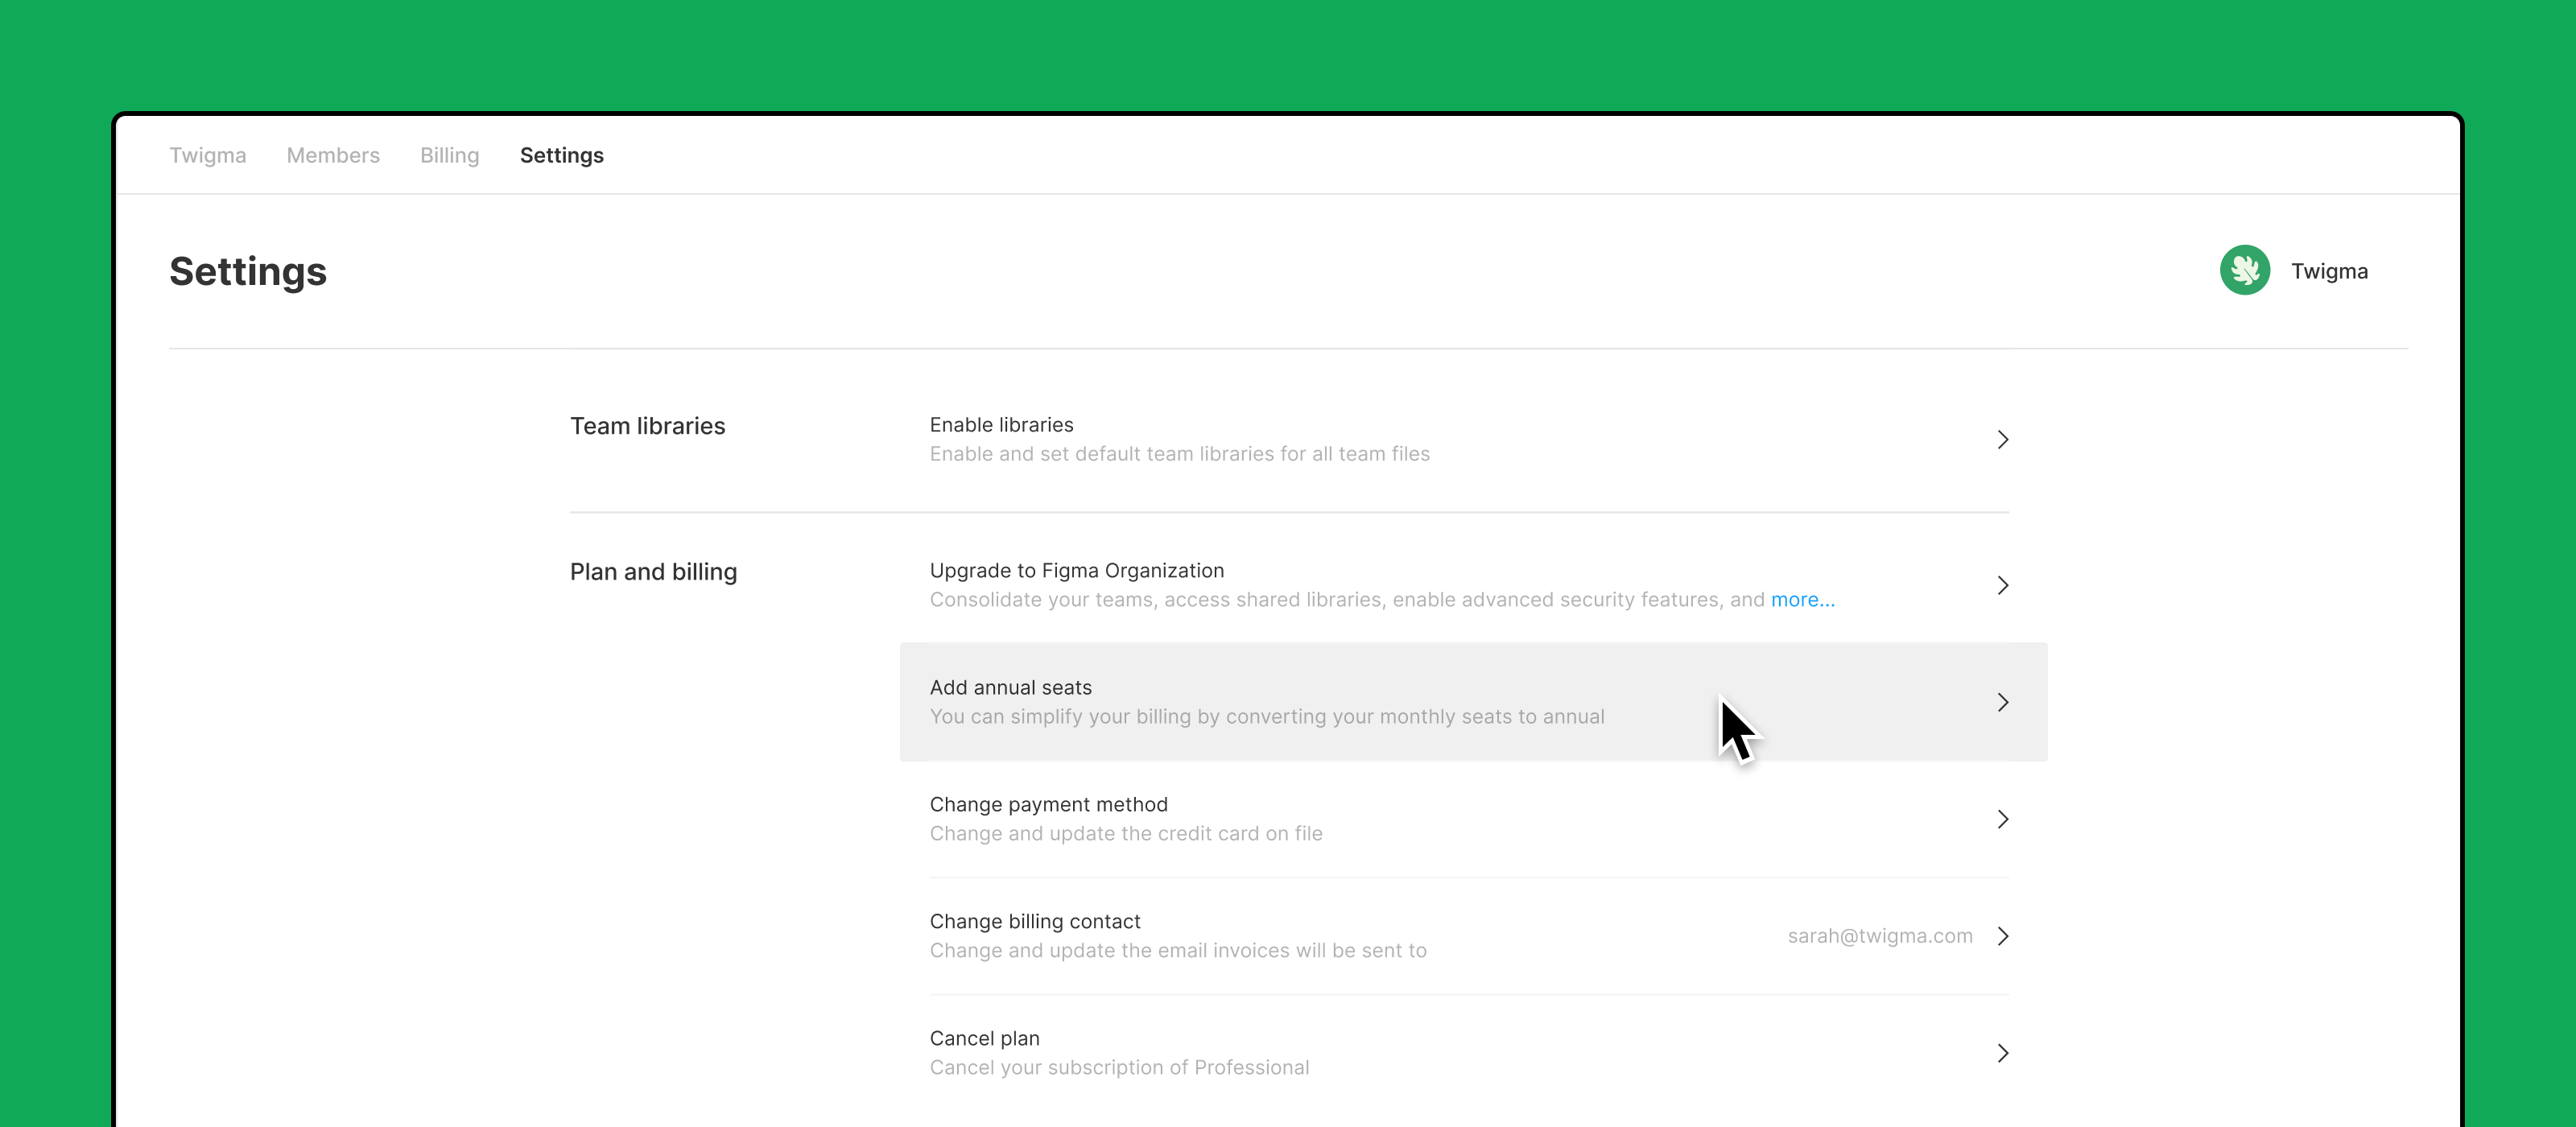Click 'Upgrade to Figma Organization' title

click(x=1076, y=570)
